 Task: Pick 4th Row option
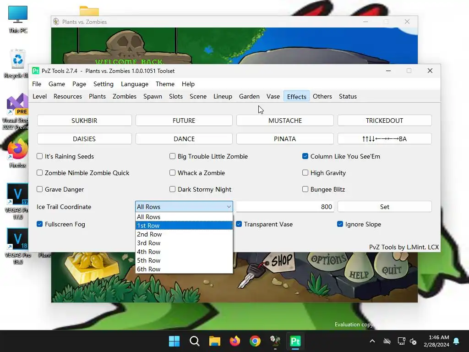(184, 252)
